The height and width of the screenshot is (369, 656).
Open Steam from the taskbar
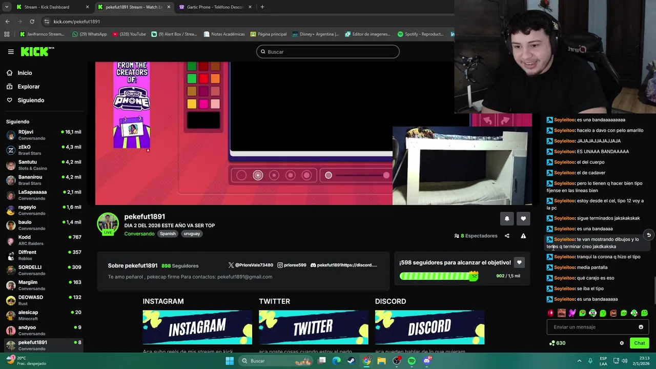[352, 361]
